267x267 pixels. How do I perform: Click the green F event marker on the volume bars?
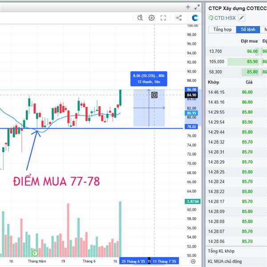[x=35, y=253]
